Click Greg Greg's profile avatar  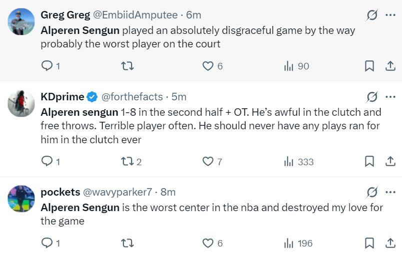[x=21, y=21]
